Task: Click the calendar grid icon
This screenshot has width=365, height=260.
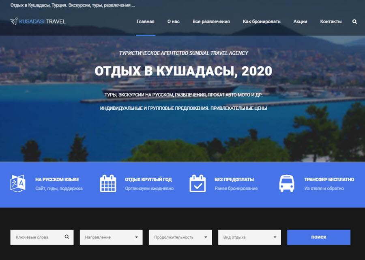Action: 108,184
